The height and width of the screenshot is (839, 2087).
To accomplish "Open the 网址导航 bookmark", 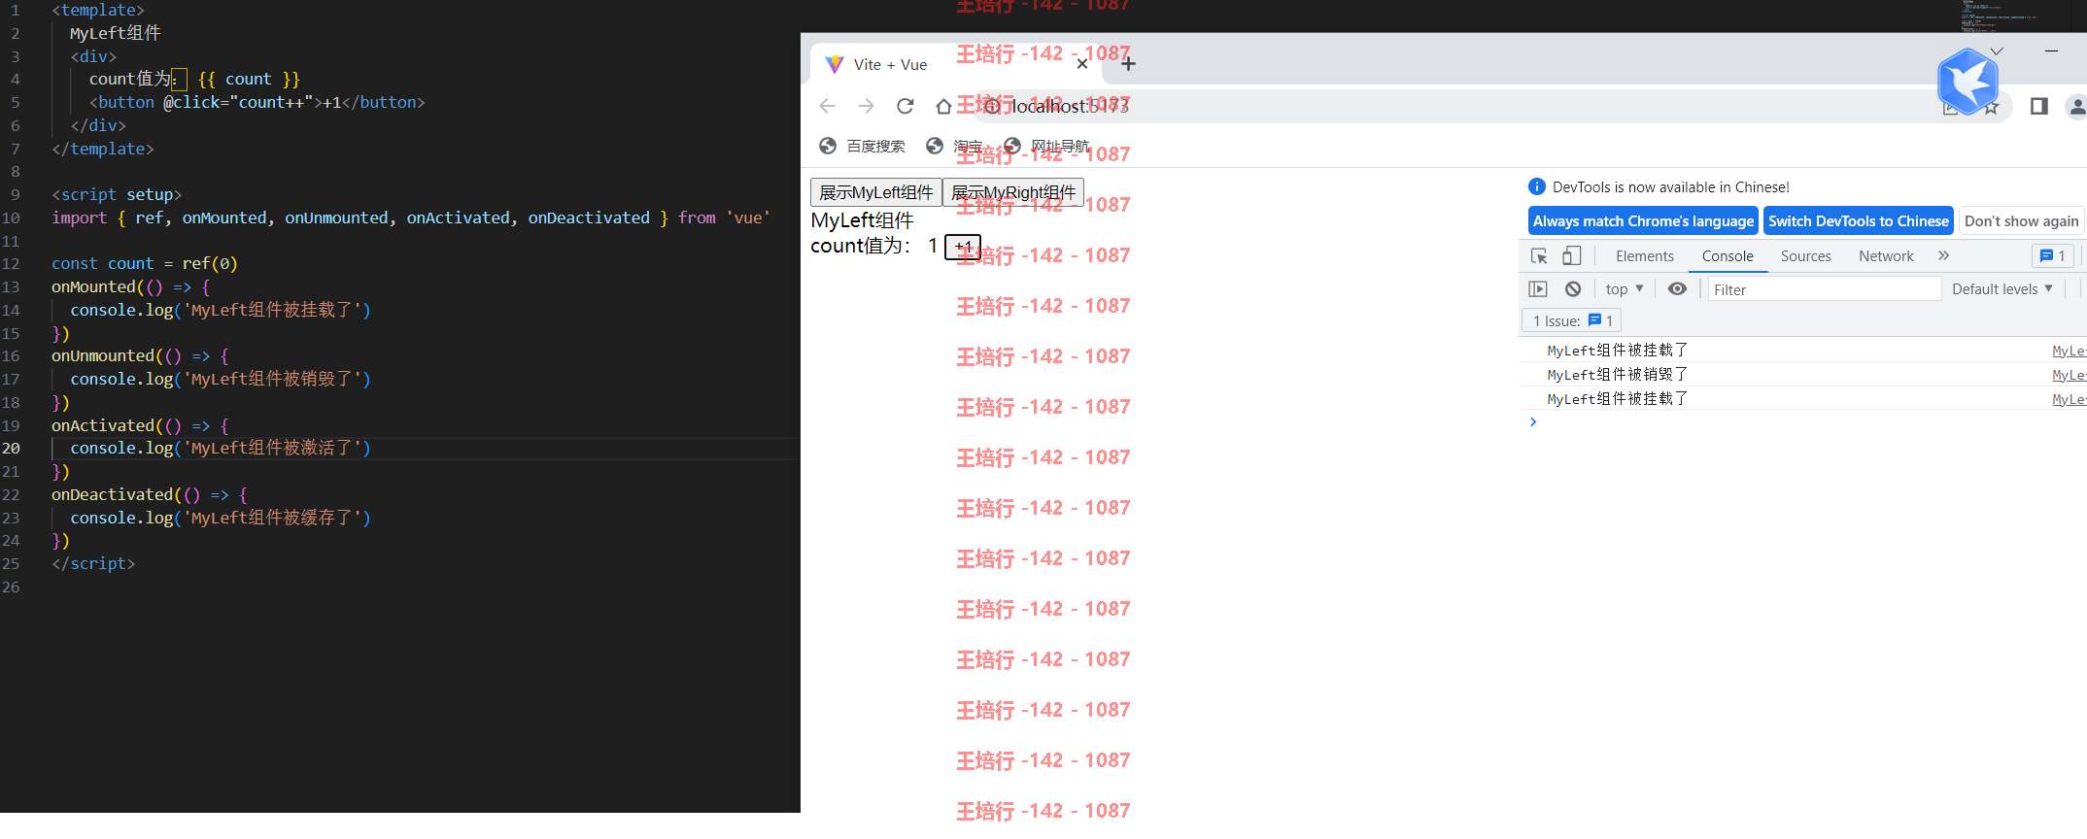I will point(1046,146).
